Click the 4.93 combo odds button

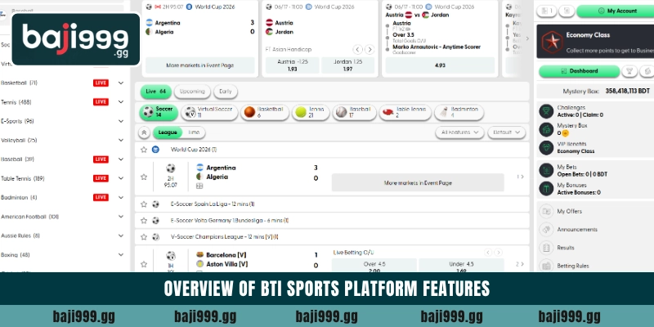tap(440, 65)
